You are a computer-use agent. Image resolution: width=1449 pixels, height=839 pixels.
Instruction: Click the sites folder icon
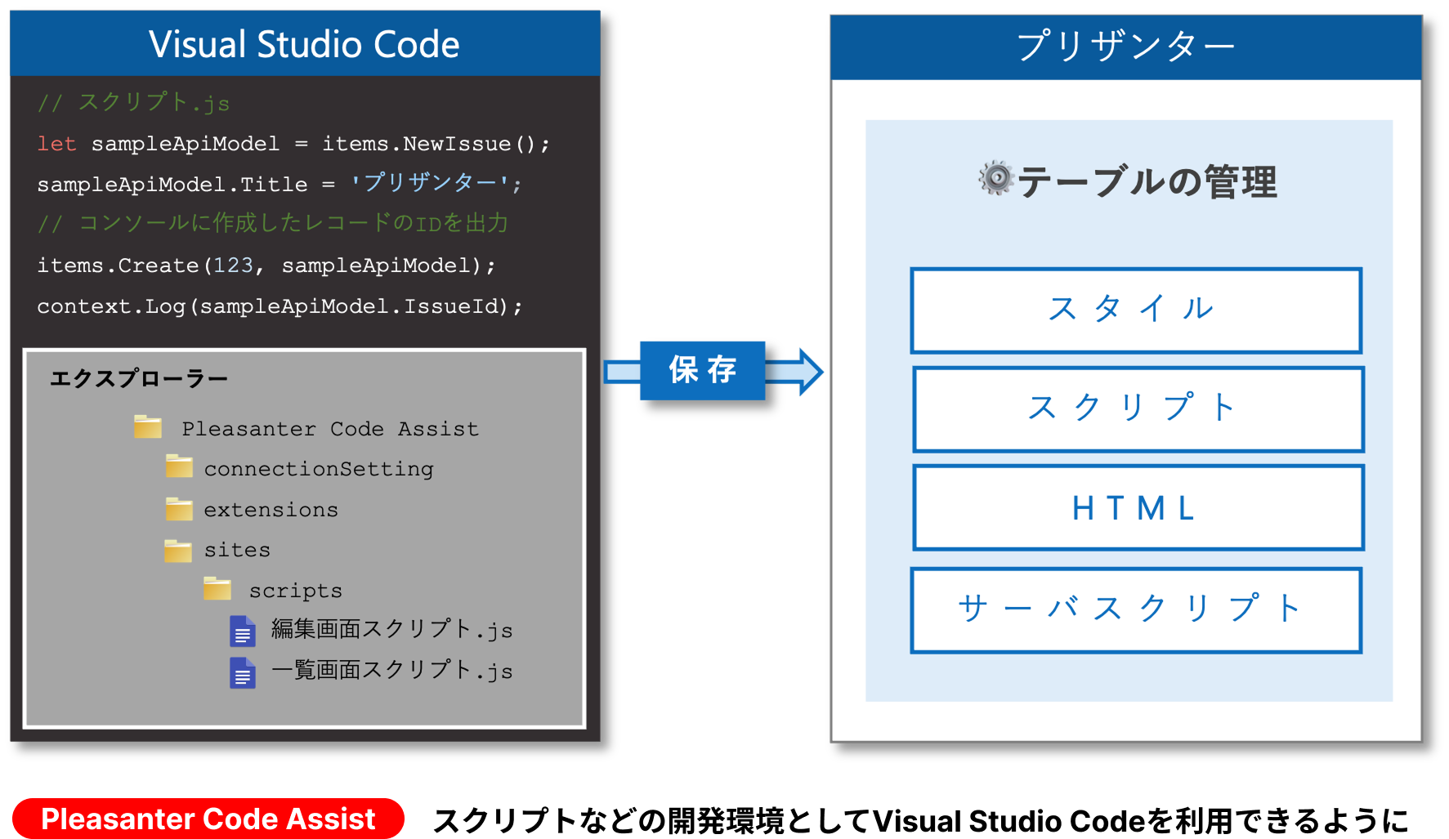(178, 550)
